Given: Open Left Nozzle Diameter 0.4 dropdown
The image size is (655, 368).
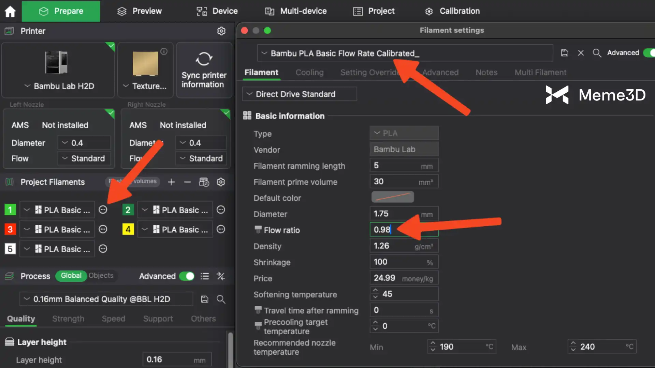Looking at the screenshot, I should coord(84,143).
